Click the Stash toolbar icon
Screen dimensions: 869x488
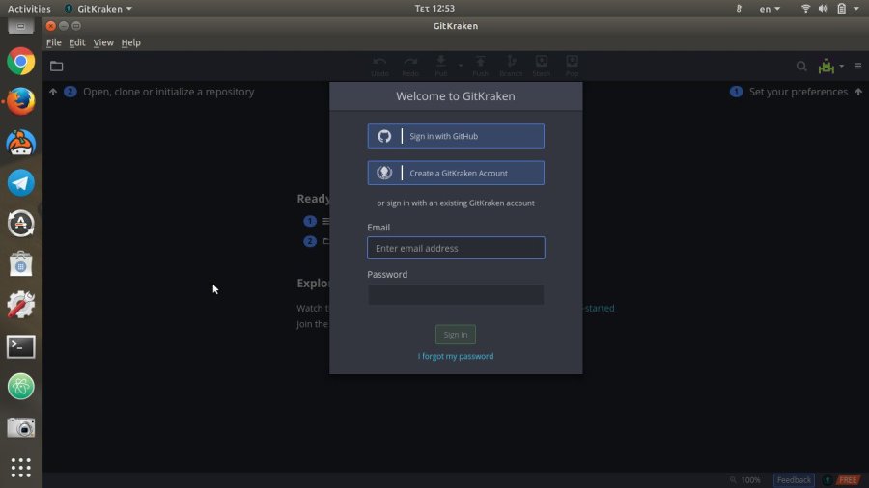click(542, 66)
